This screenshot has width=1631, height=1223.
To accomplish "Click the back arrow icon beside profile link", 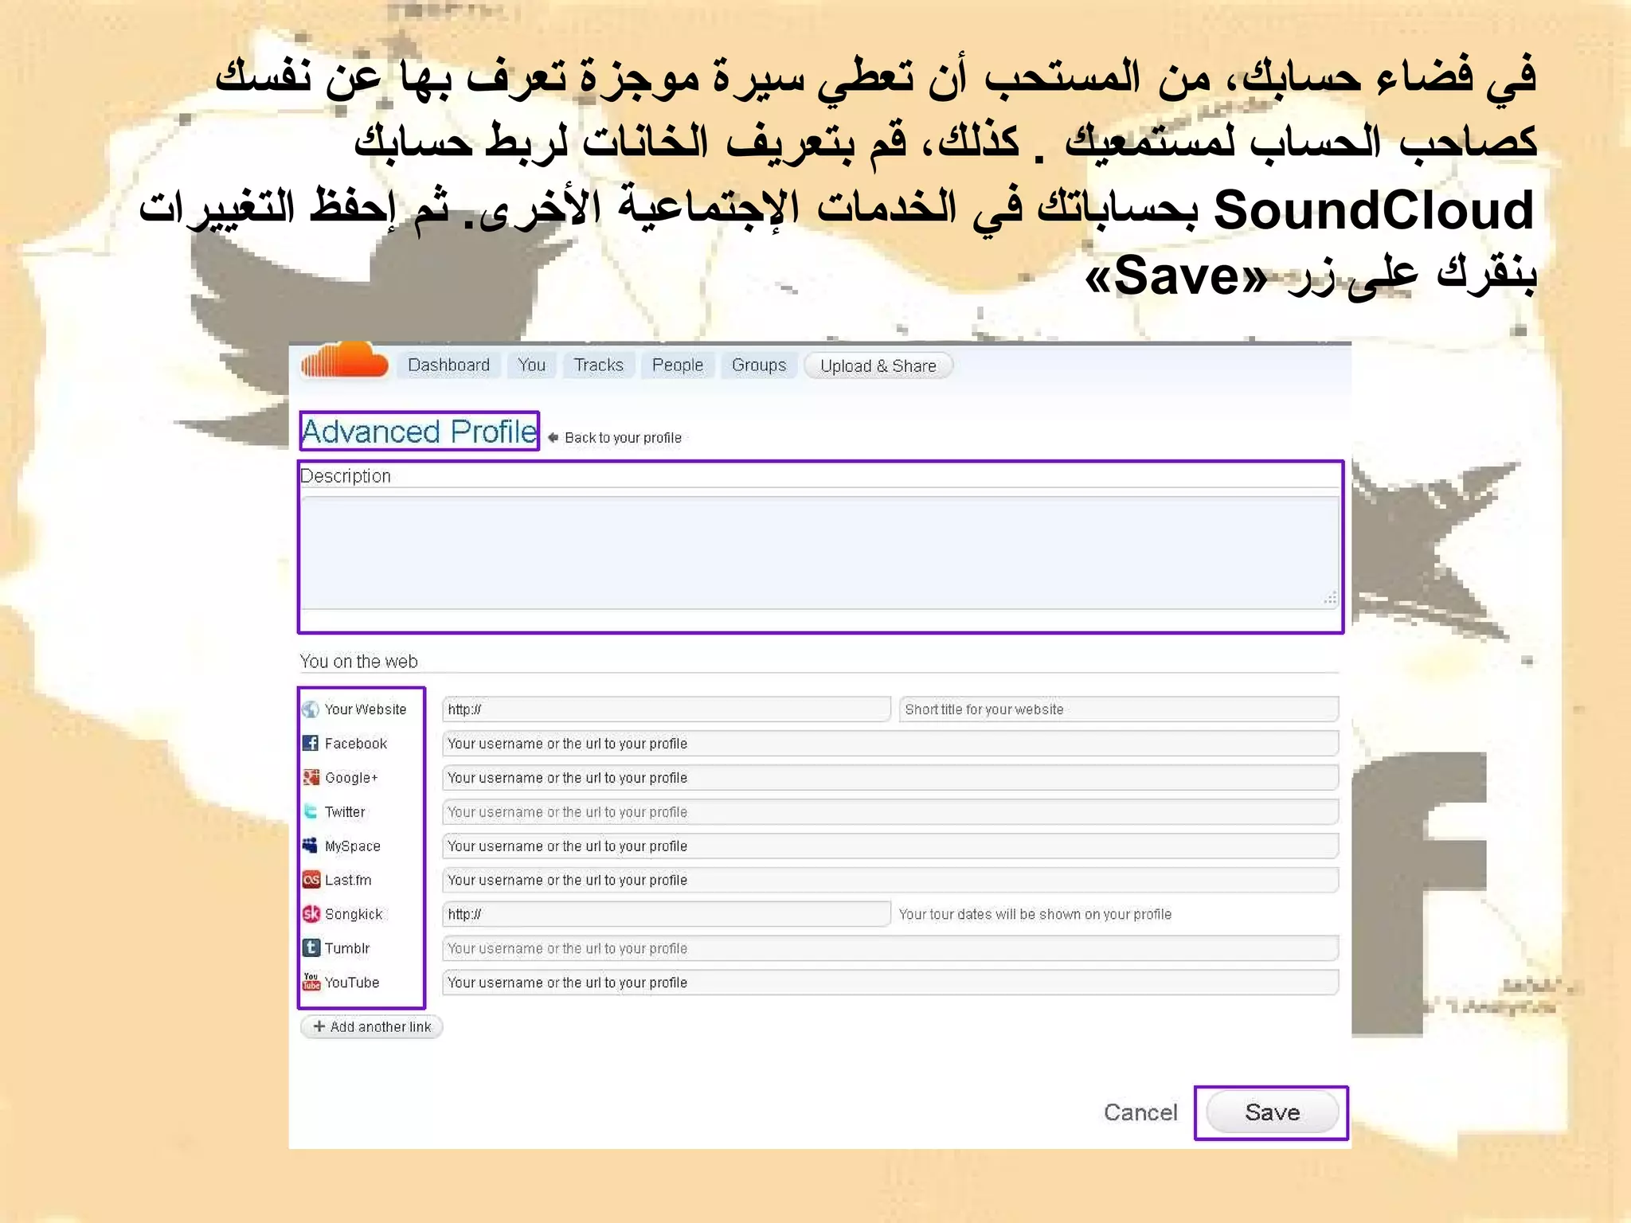I will pos(553,437).
